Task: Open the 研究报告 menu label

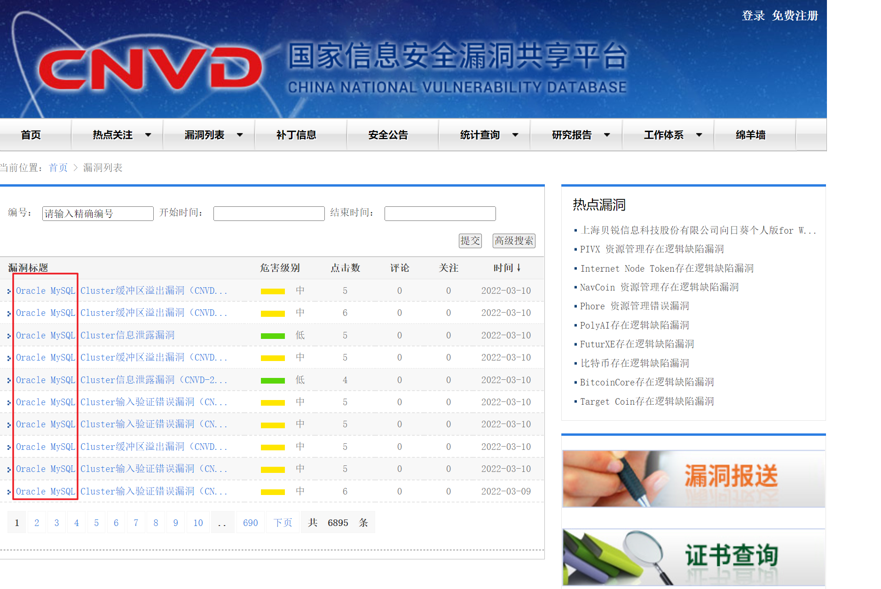Action: (x=572, y=135)
